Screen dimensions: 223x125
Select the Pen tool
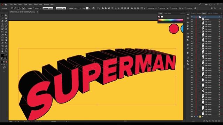[x=2, y=21]
